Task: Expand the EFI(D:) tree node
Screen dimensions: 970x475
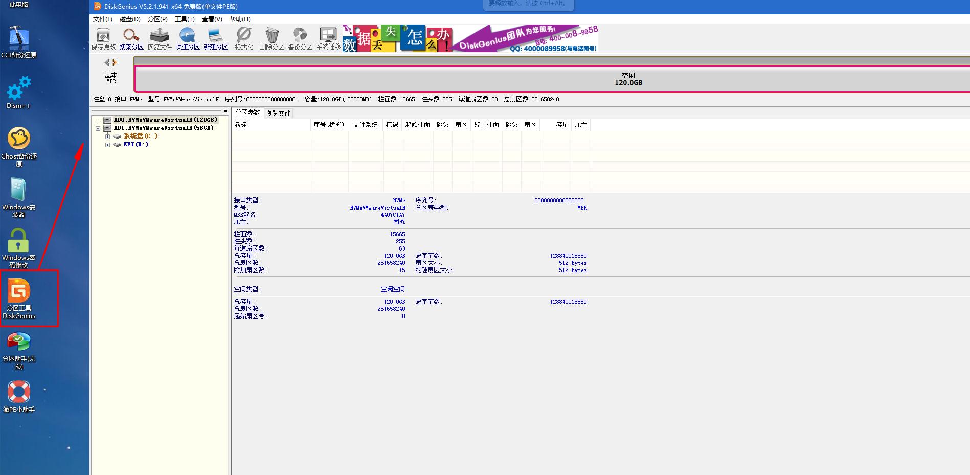Action: point(107,145)
